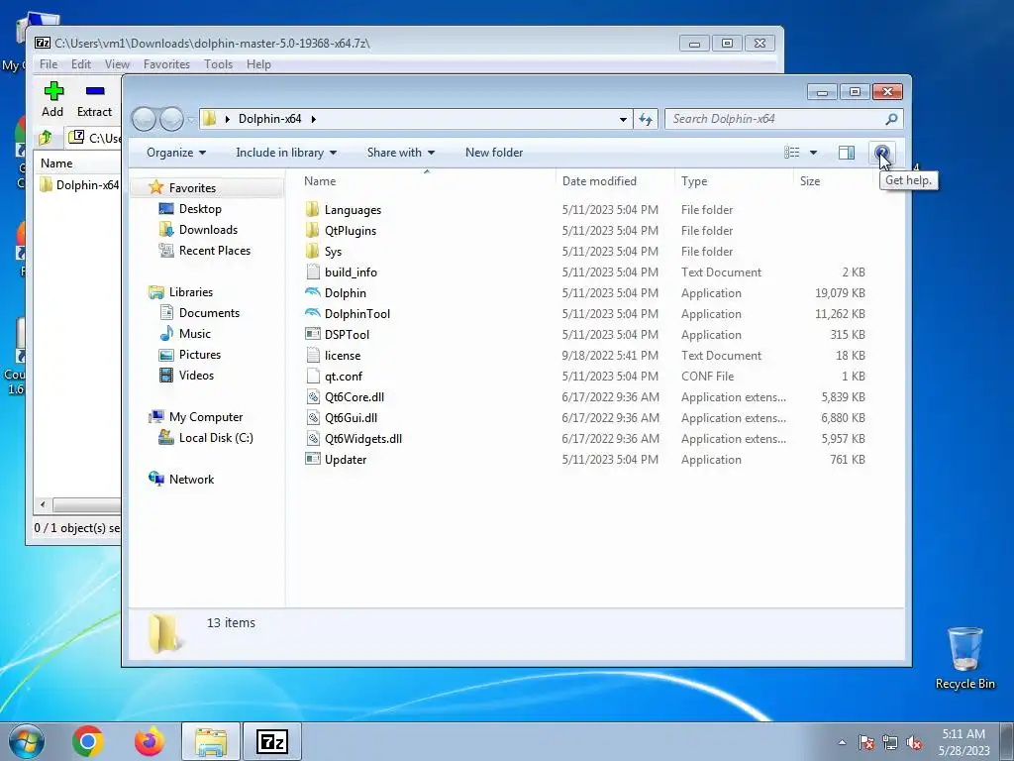Open Network in the navigation pane
The image size is (1014, 761).
[x=191, y=479]
